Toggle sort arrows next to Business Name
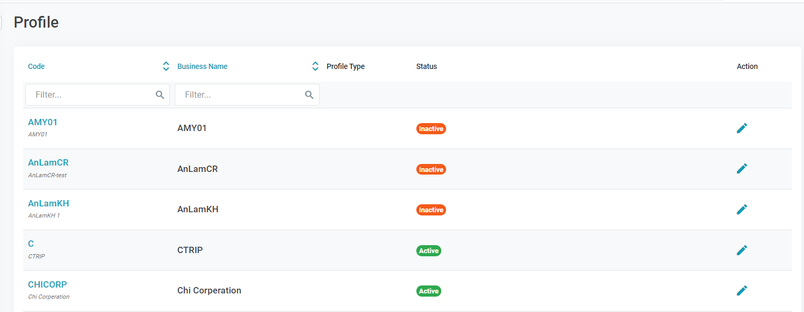 [315, 66]
